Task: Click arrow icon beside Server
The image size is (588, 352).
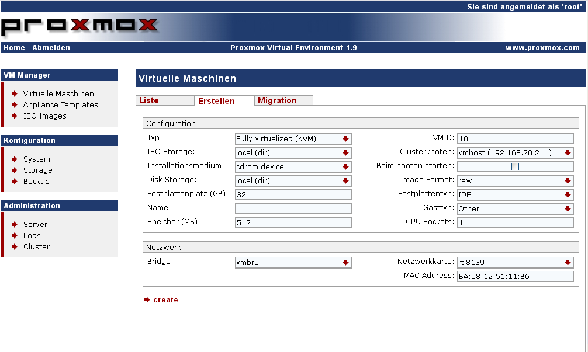Action: tap(15, 225)
